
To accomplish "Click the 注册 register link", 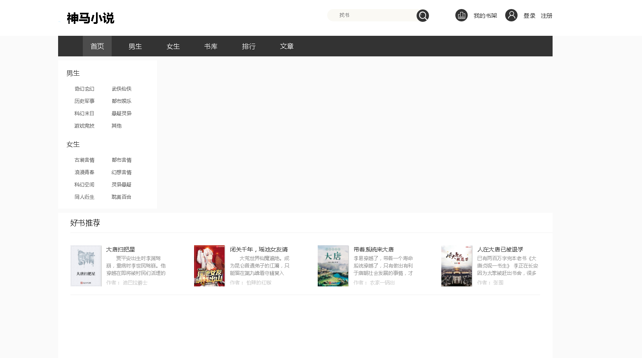I will (x=546, y=16).
